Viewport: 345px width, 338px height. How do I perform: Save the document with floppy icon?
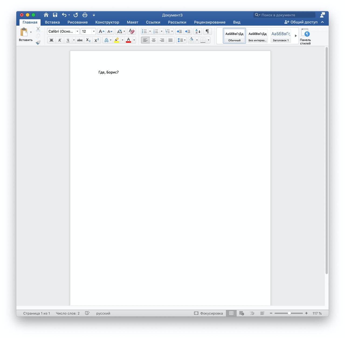pos(55,15)
